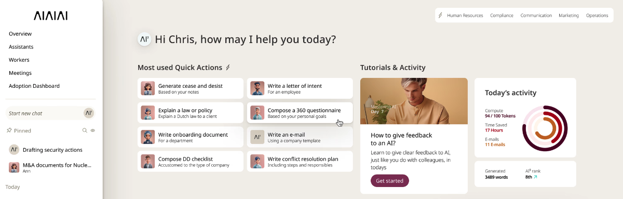Click lightning icon in top category bar
623x199 pixels.
pyautogui.click(x=441, y=16)
